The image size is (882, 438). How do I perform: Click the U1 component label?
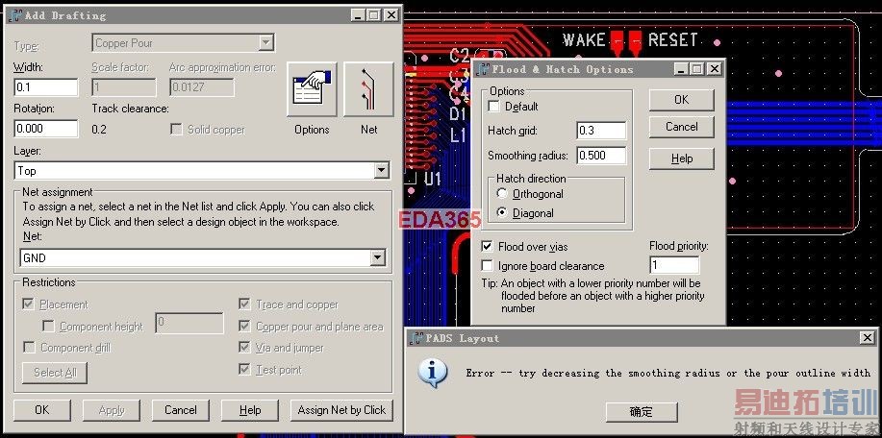[x=433, y=180]
